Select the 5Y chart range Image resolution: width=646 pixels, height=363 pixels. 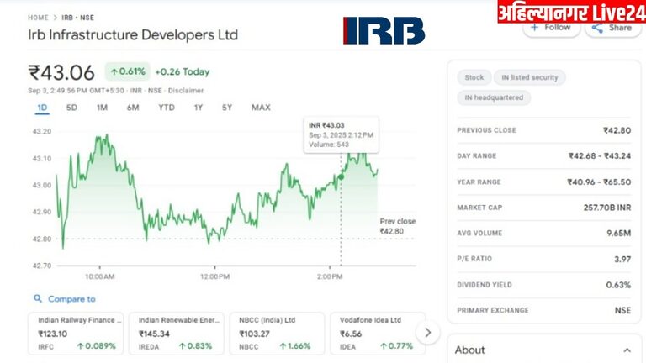tap(227, 108)
